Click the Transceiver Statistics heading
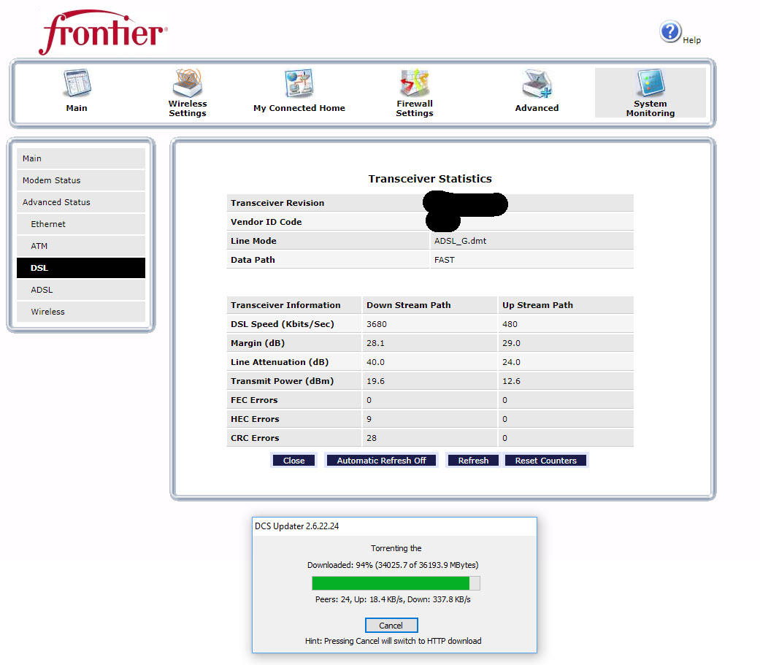Image resolution: width=760 pixels, height=665 pixels. pyautogui.click(x=430, y=179)
